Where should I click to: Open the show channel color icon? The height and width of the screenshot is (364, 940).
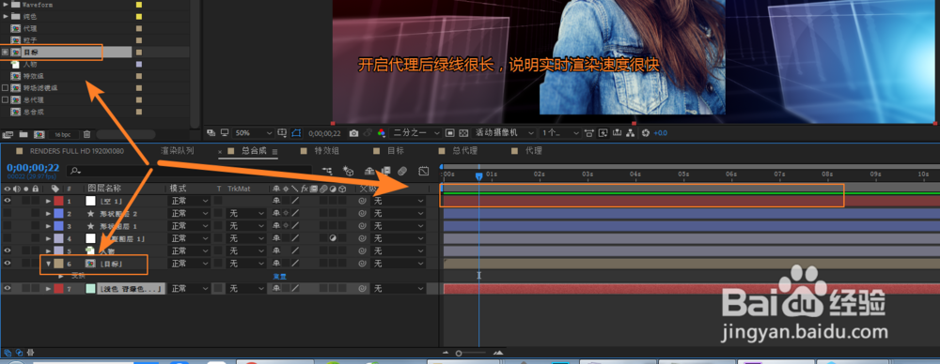point(381,132)
